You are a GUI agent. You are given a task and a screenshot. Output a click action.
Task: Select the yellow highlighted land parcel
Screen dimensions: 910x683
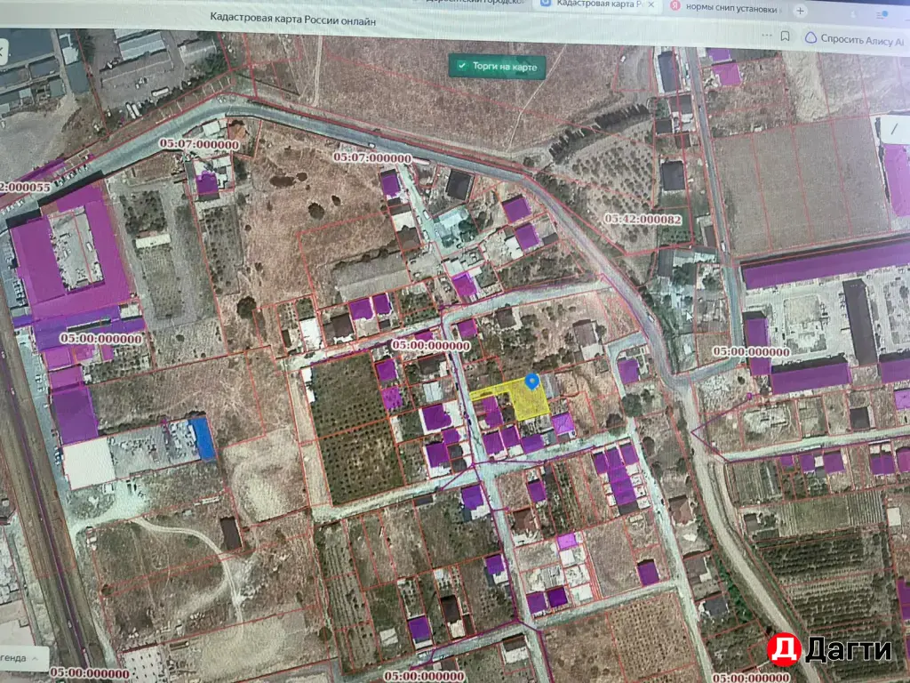click(528, 401)
